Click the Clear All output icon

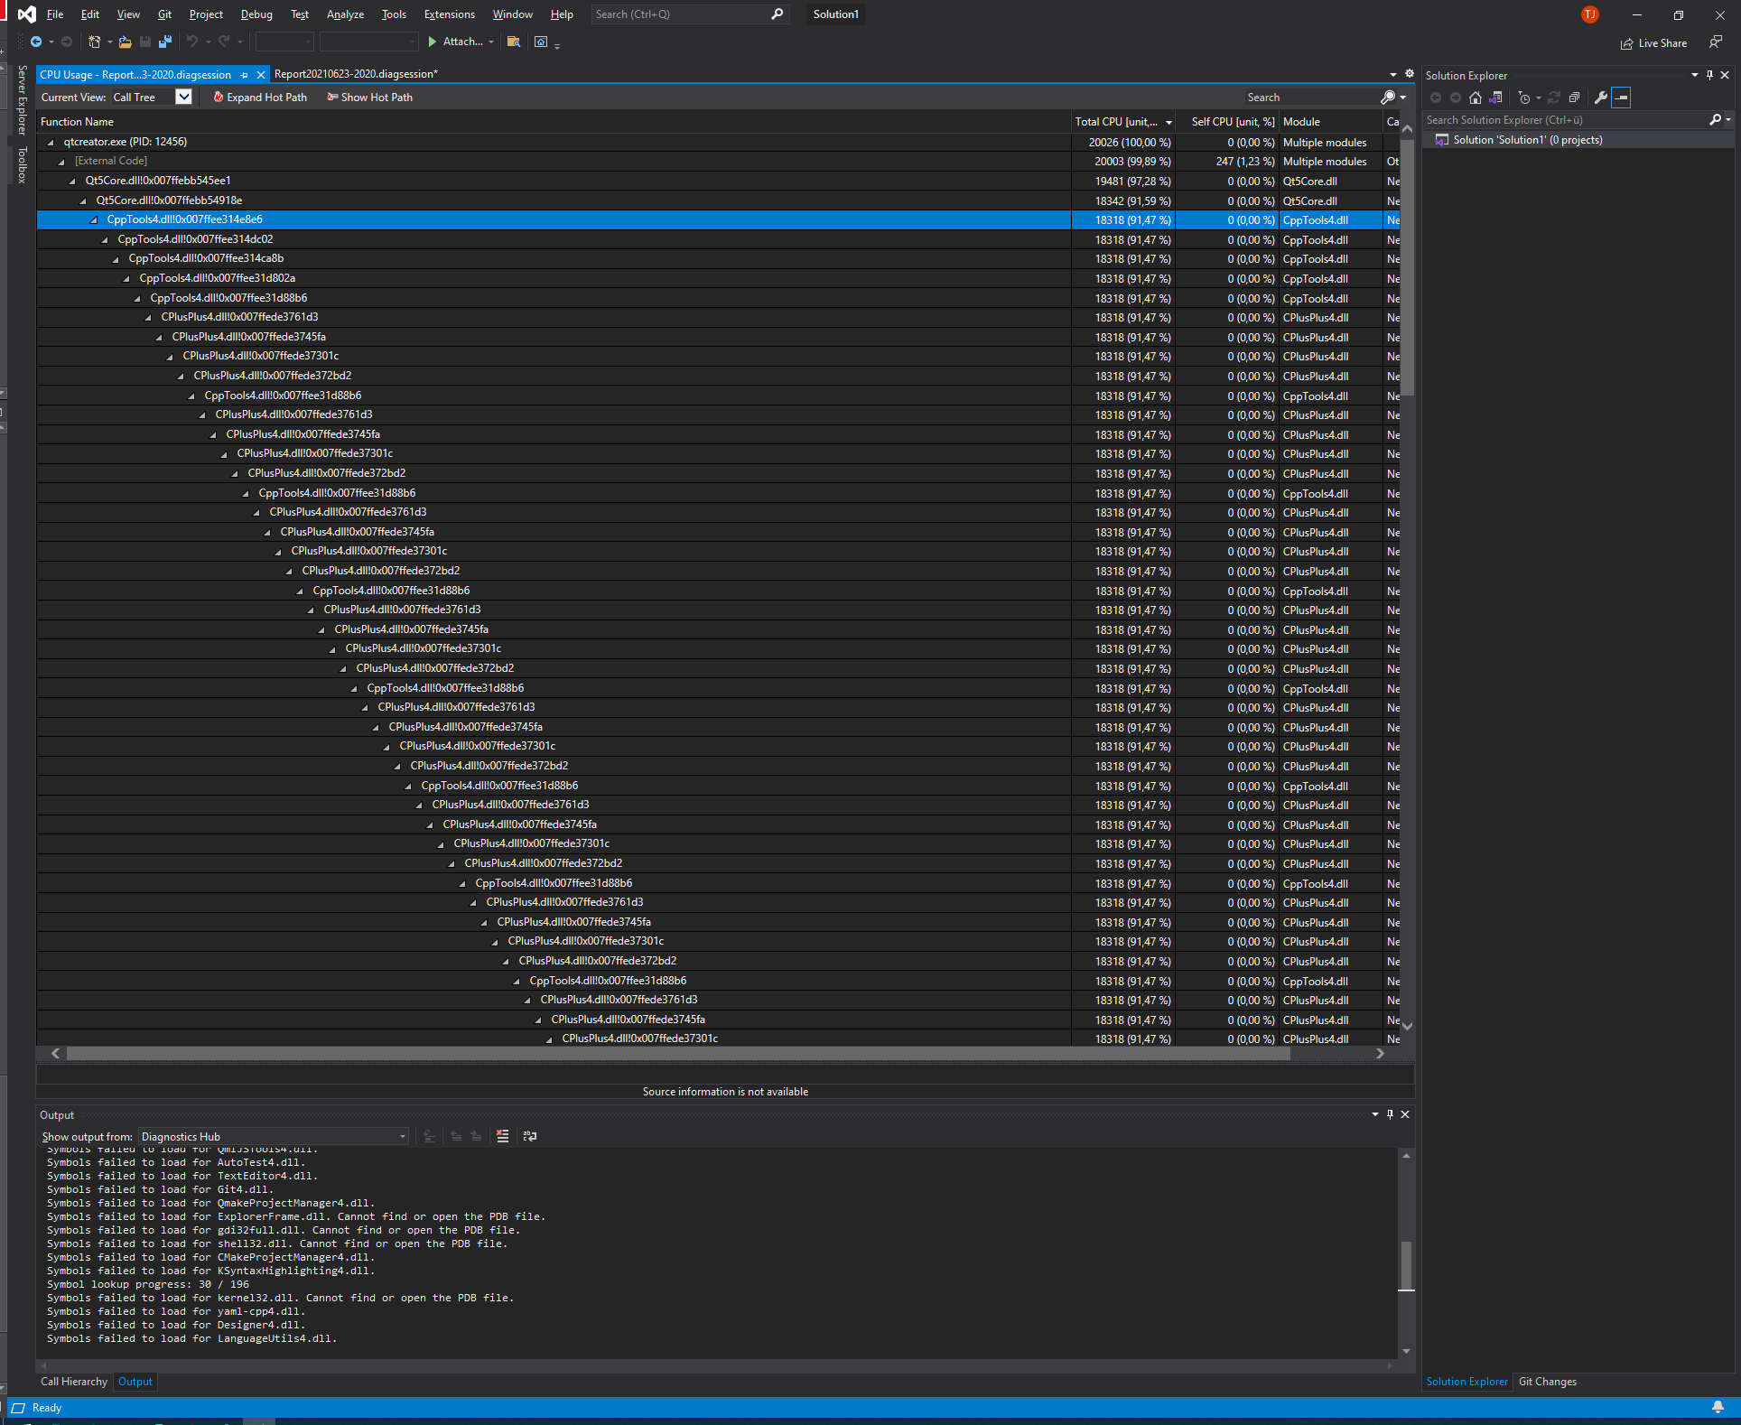click(x=503, y=1136)
